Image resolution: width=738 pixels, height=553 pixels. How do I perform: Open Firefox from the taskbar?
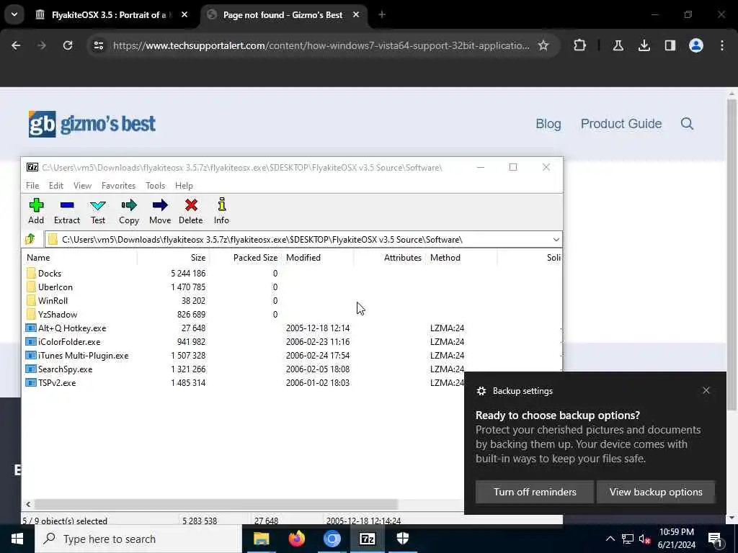(x=296, y=539)
